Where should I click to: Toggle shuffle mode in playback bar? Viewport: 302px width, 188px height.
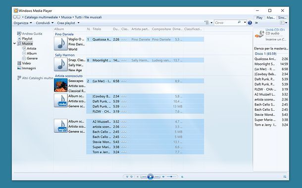pyautogui.click(x=127, y=177)
